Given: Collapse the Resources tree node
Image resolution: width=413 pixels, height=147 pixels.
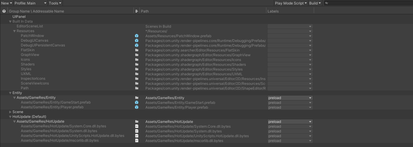Looking at the screenshot, I should pyautogui.click(x=15, y=31).
